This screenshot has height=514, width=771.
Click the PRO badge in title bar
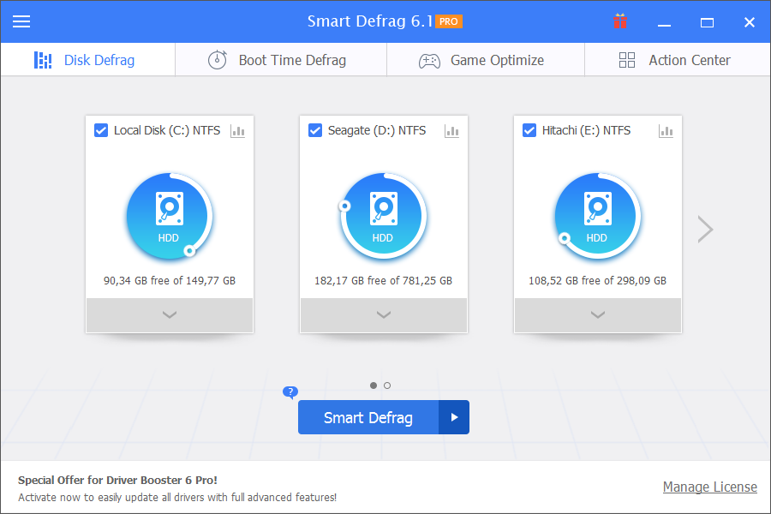click(448, 21)
